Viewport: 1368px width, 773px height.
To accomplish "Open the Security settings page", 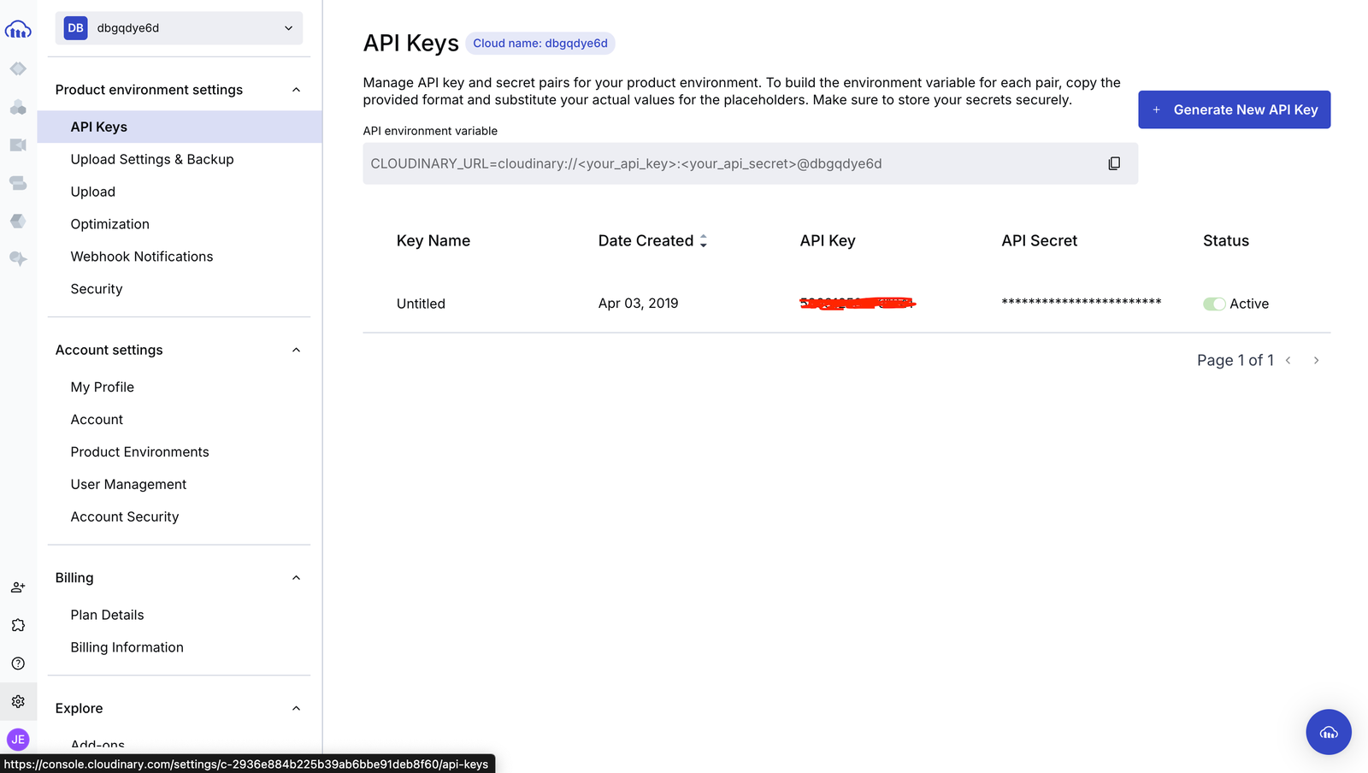I will [97, 289].
